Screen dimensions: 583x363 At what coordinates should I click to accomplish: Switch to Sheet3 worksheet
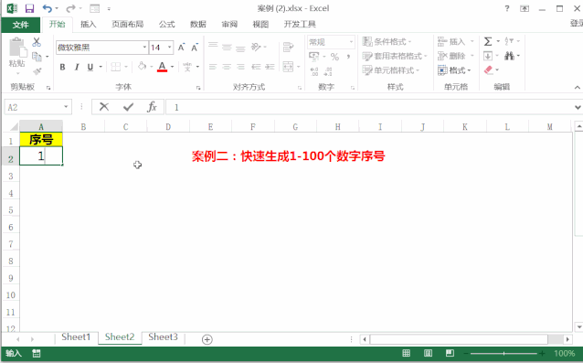point(163,337)
